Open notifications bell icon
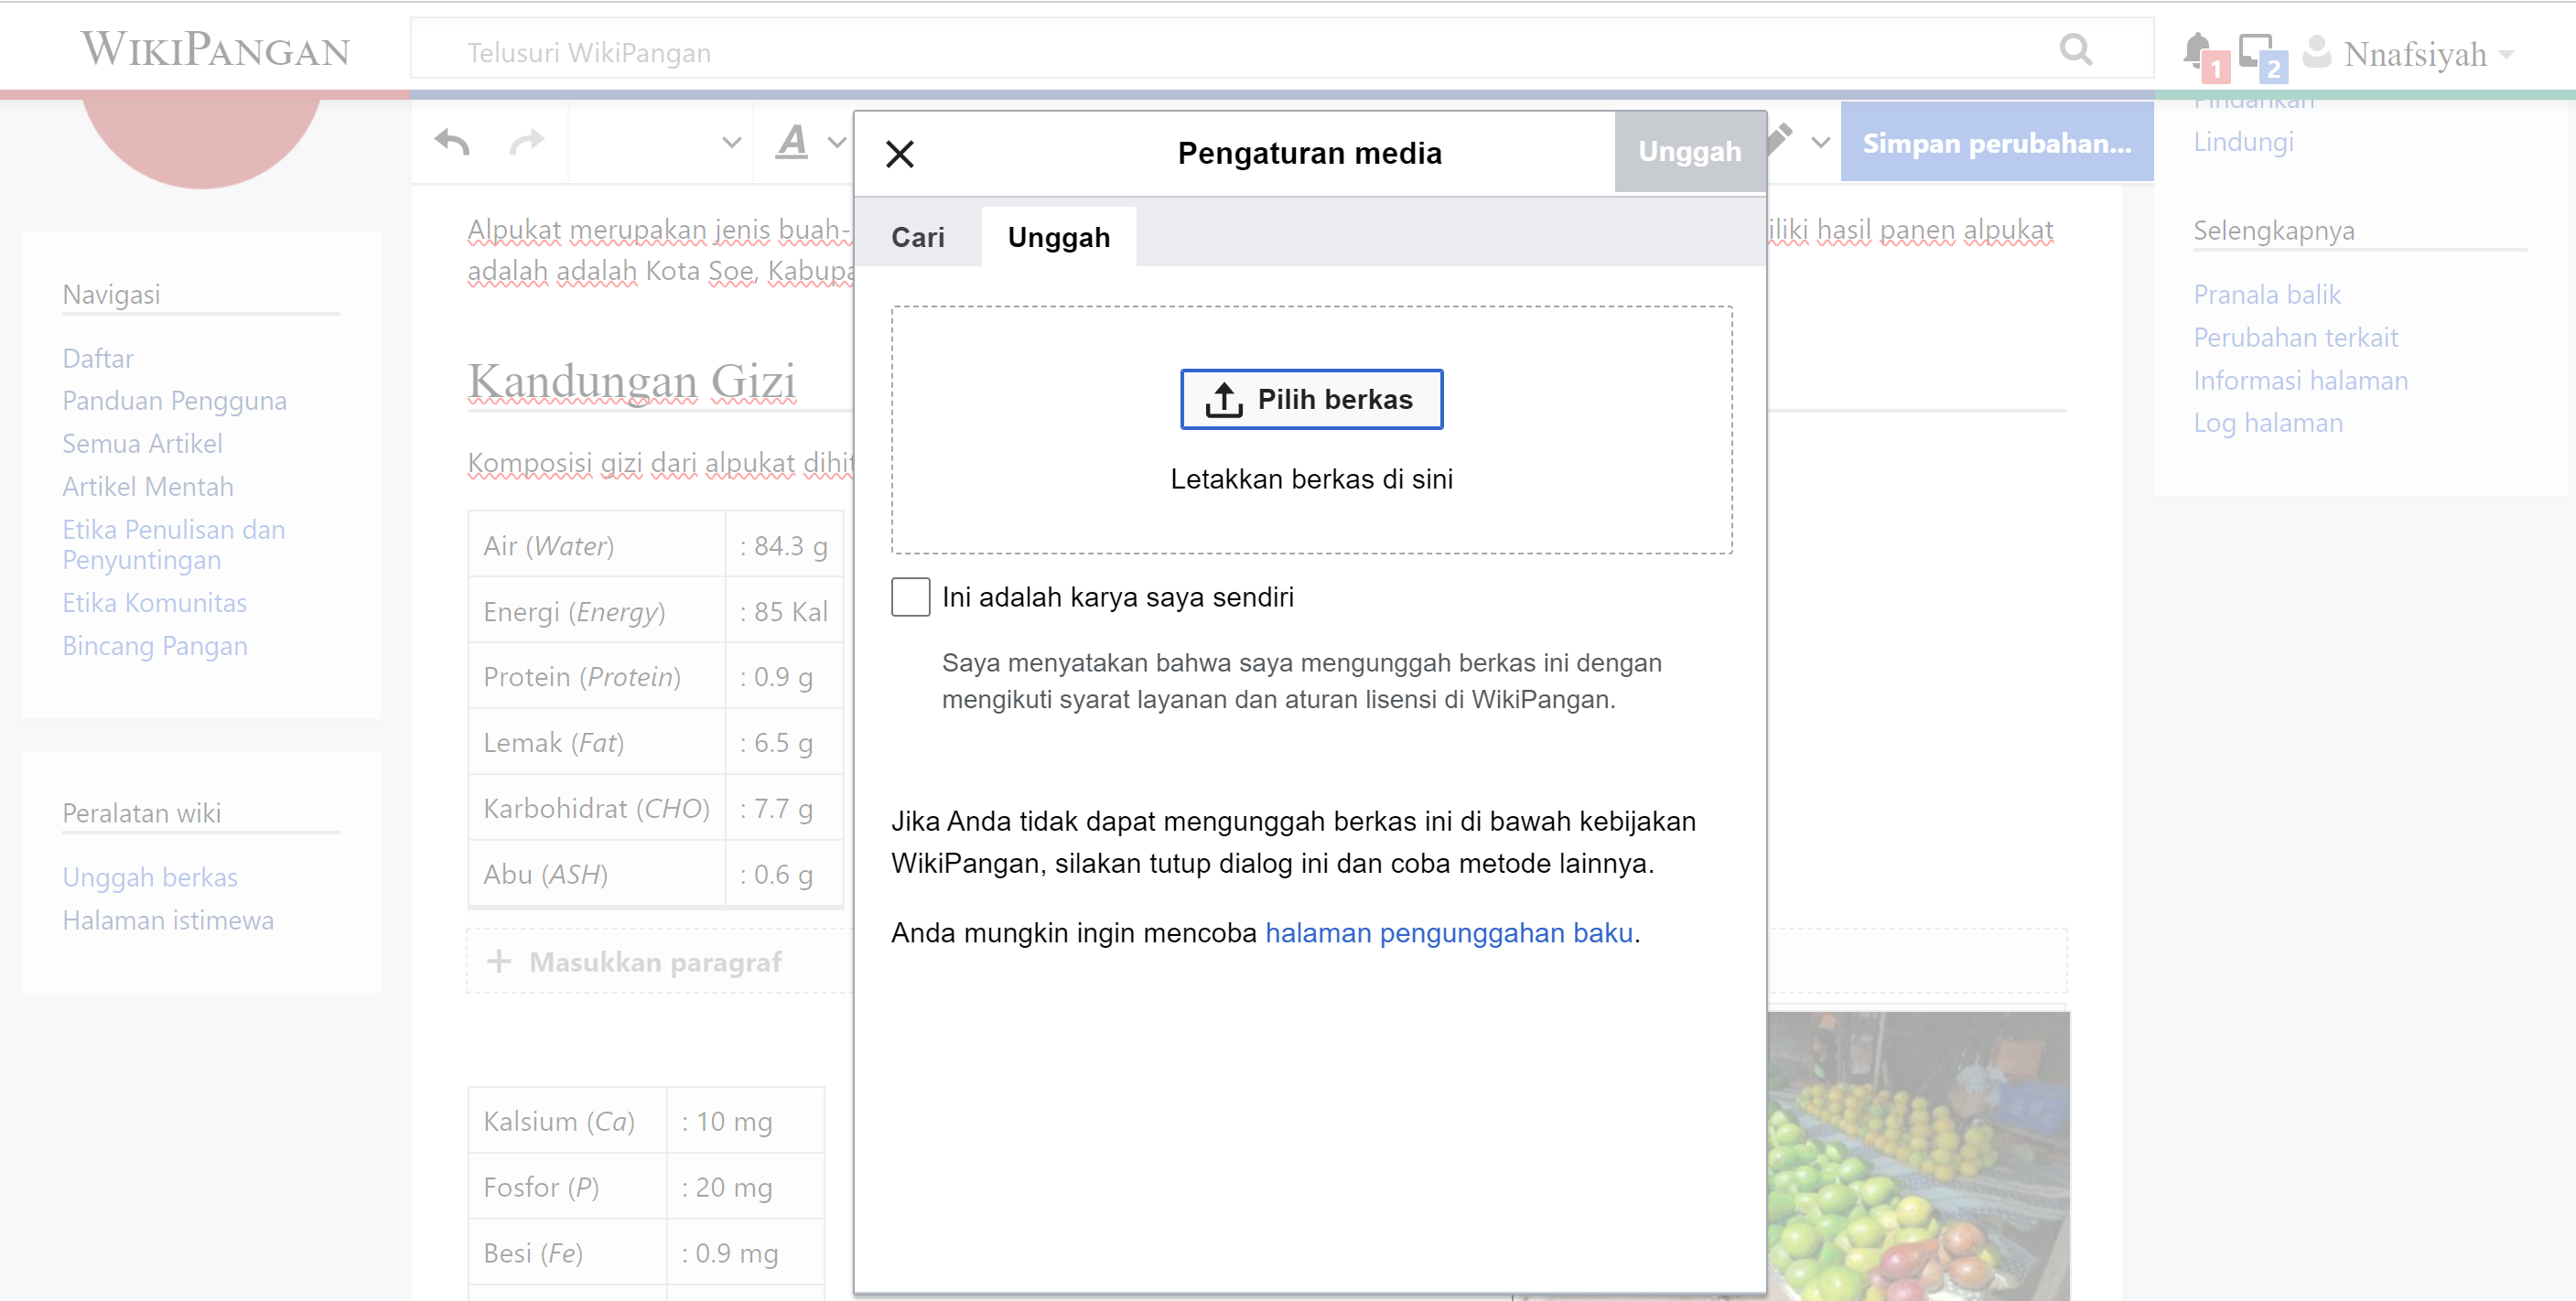The height and width of the screenshot is (1301, 2576). (2197, 50)
